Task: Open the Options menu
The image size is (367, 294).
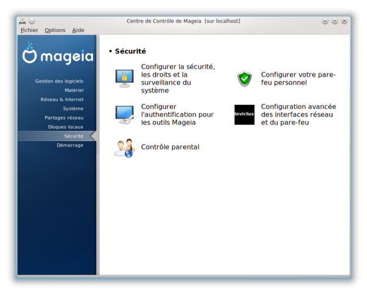Action: click(x=55, y=30)
